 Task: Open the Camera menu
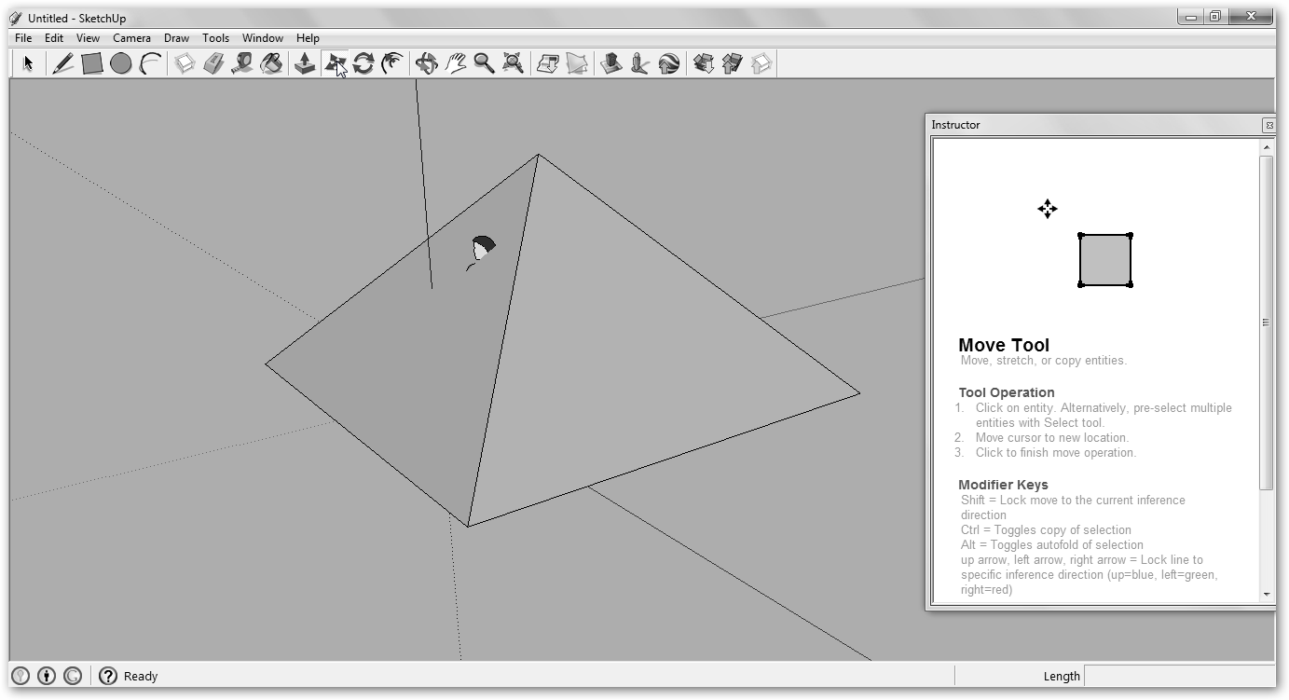pos(131,38)
